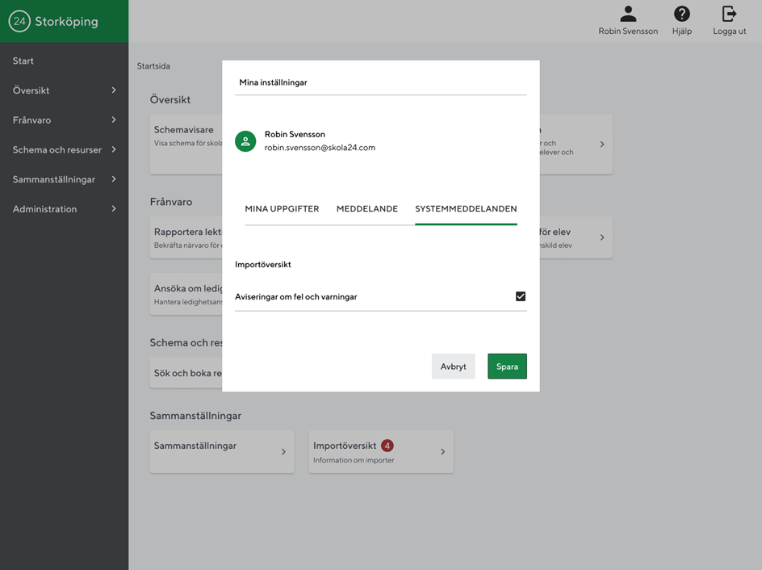Expand Schema och resurser in sidebar

tap(64, 149)
